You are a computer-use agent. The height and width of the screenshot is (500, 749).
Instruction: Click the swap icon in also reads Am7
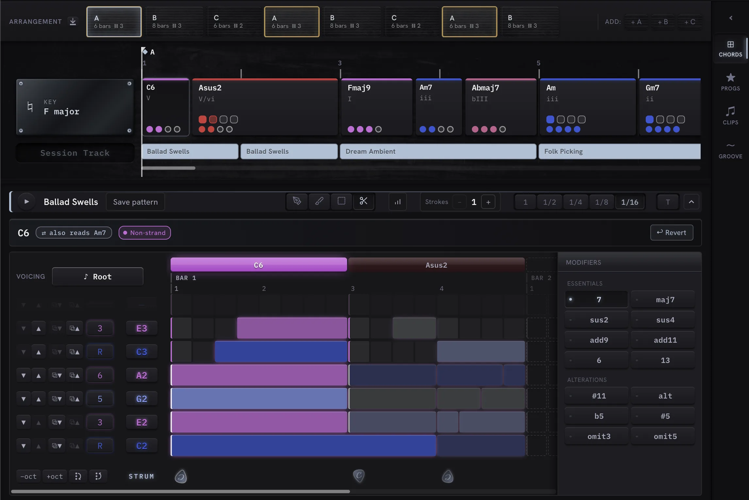tap(44, 233)
